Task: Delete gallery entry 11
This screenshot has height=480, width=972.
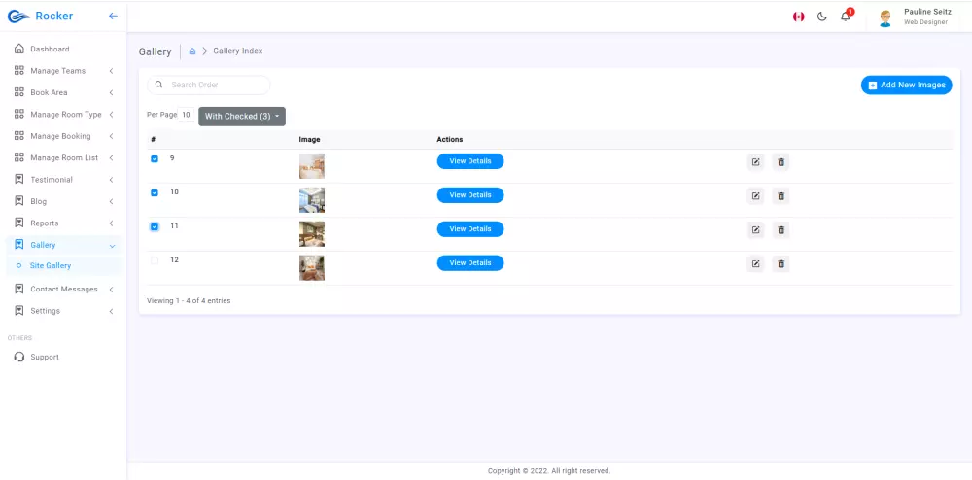Action: [x=781, y=229]
